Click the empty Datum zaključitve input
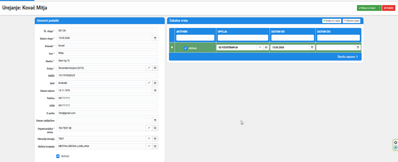Screen dimensions: 398x162 [x=104, y=120]
